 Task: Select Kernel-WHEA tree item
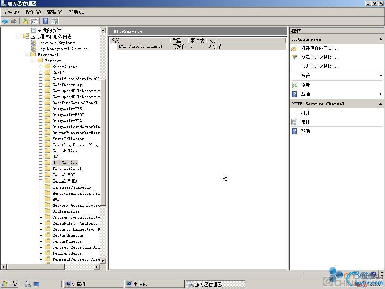tap(65, 181)
